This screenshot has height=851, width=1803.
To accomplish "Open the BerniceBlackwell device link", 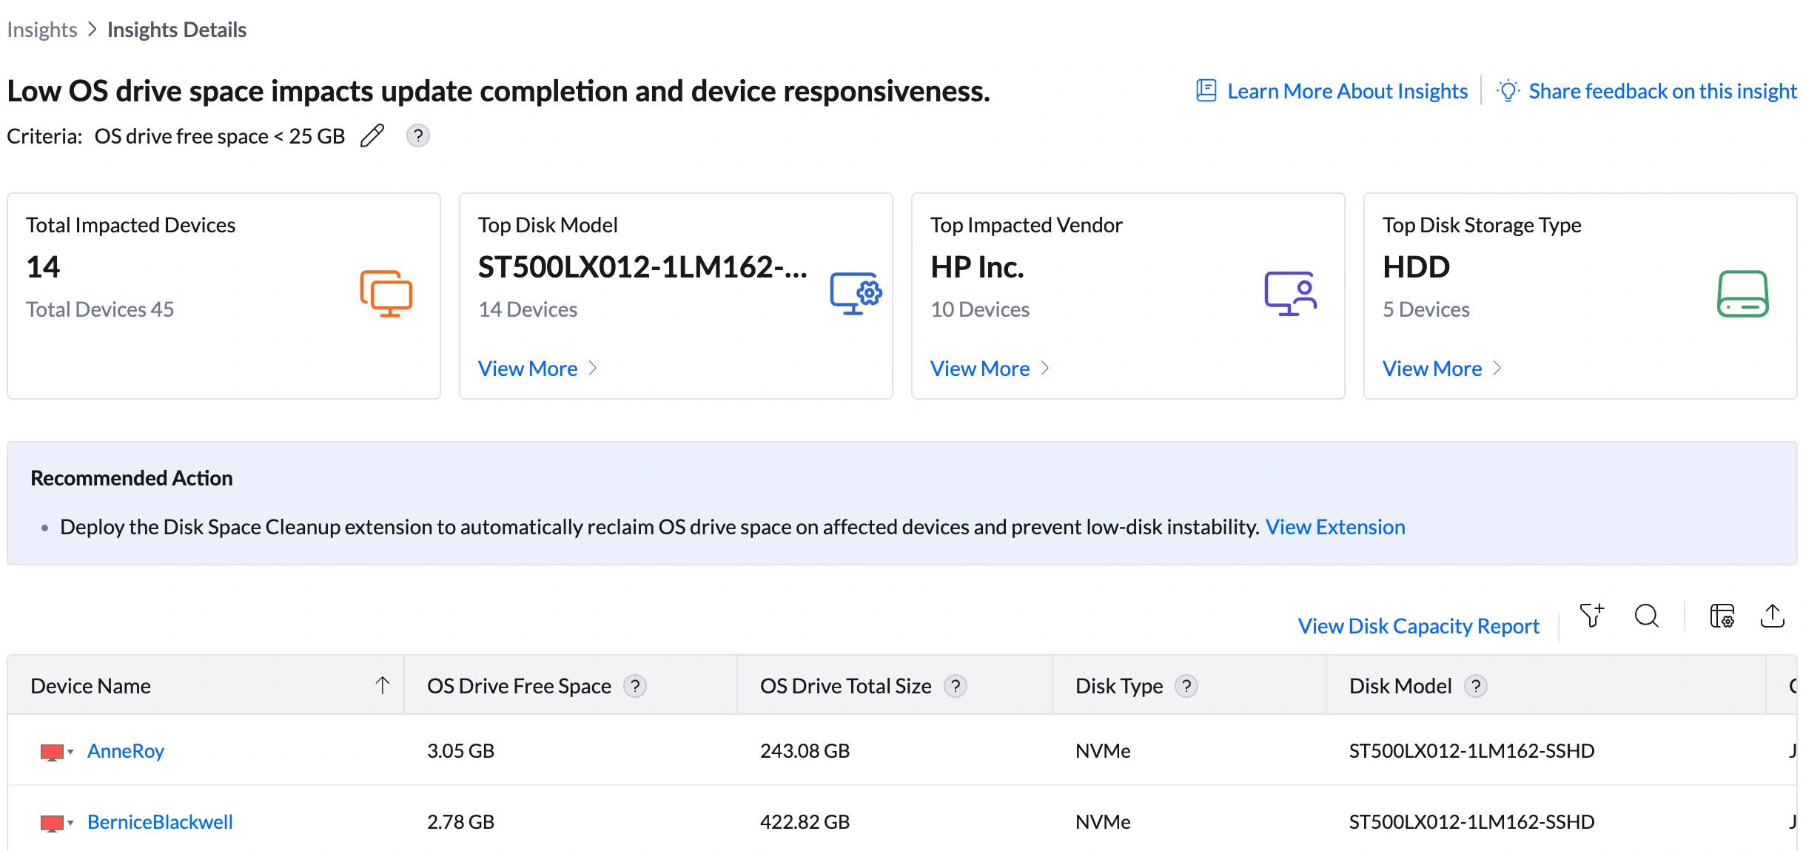I will pos(160,822).
